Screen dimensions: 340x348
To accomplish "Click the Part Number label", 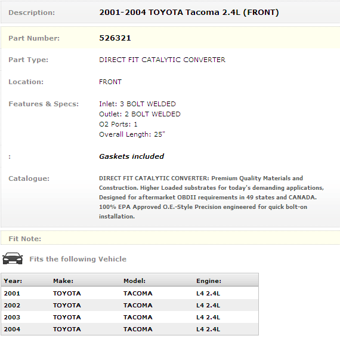I will [34, 38].
